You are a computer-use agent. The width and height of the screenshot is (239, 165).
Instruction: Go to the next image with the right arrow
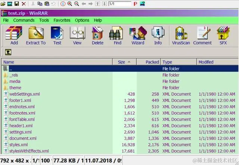[90, 4]
